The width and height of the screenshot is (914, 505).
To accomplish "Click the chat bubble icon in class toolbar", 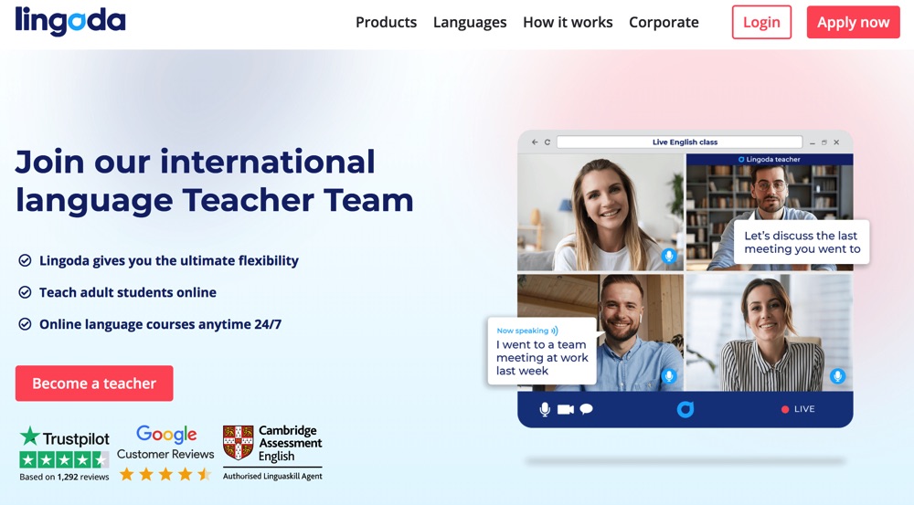I will (587, 409).
